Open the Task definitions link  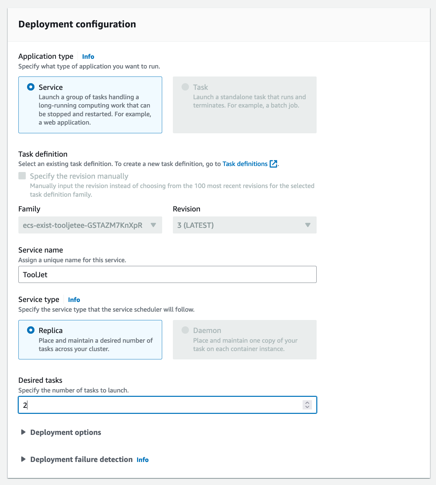tap(245, 164)
